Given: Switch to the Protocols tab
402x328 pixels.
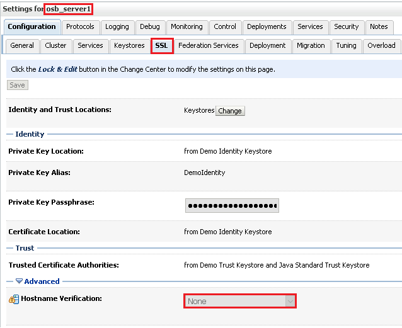Looking at the screenshot, I should pos(80,27).
